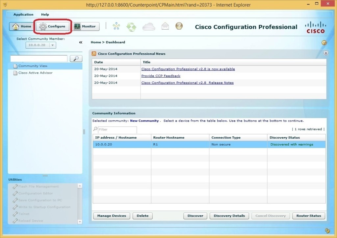Click Community View in the sidebar
Viewport: 337px width, 238px height.
click(33, 66)
